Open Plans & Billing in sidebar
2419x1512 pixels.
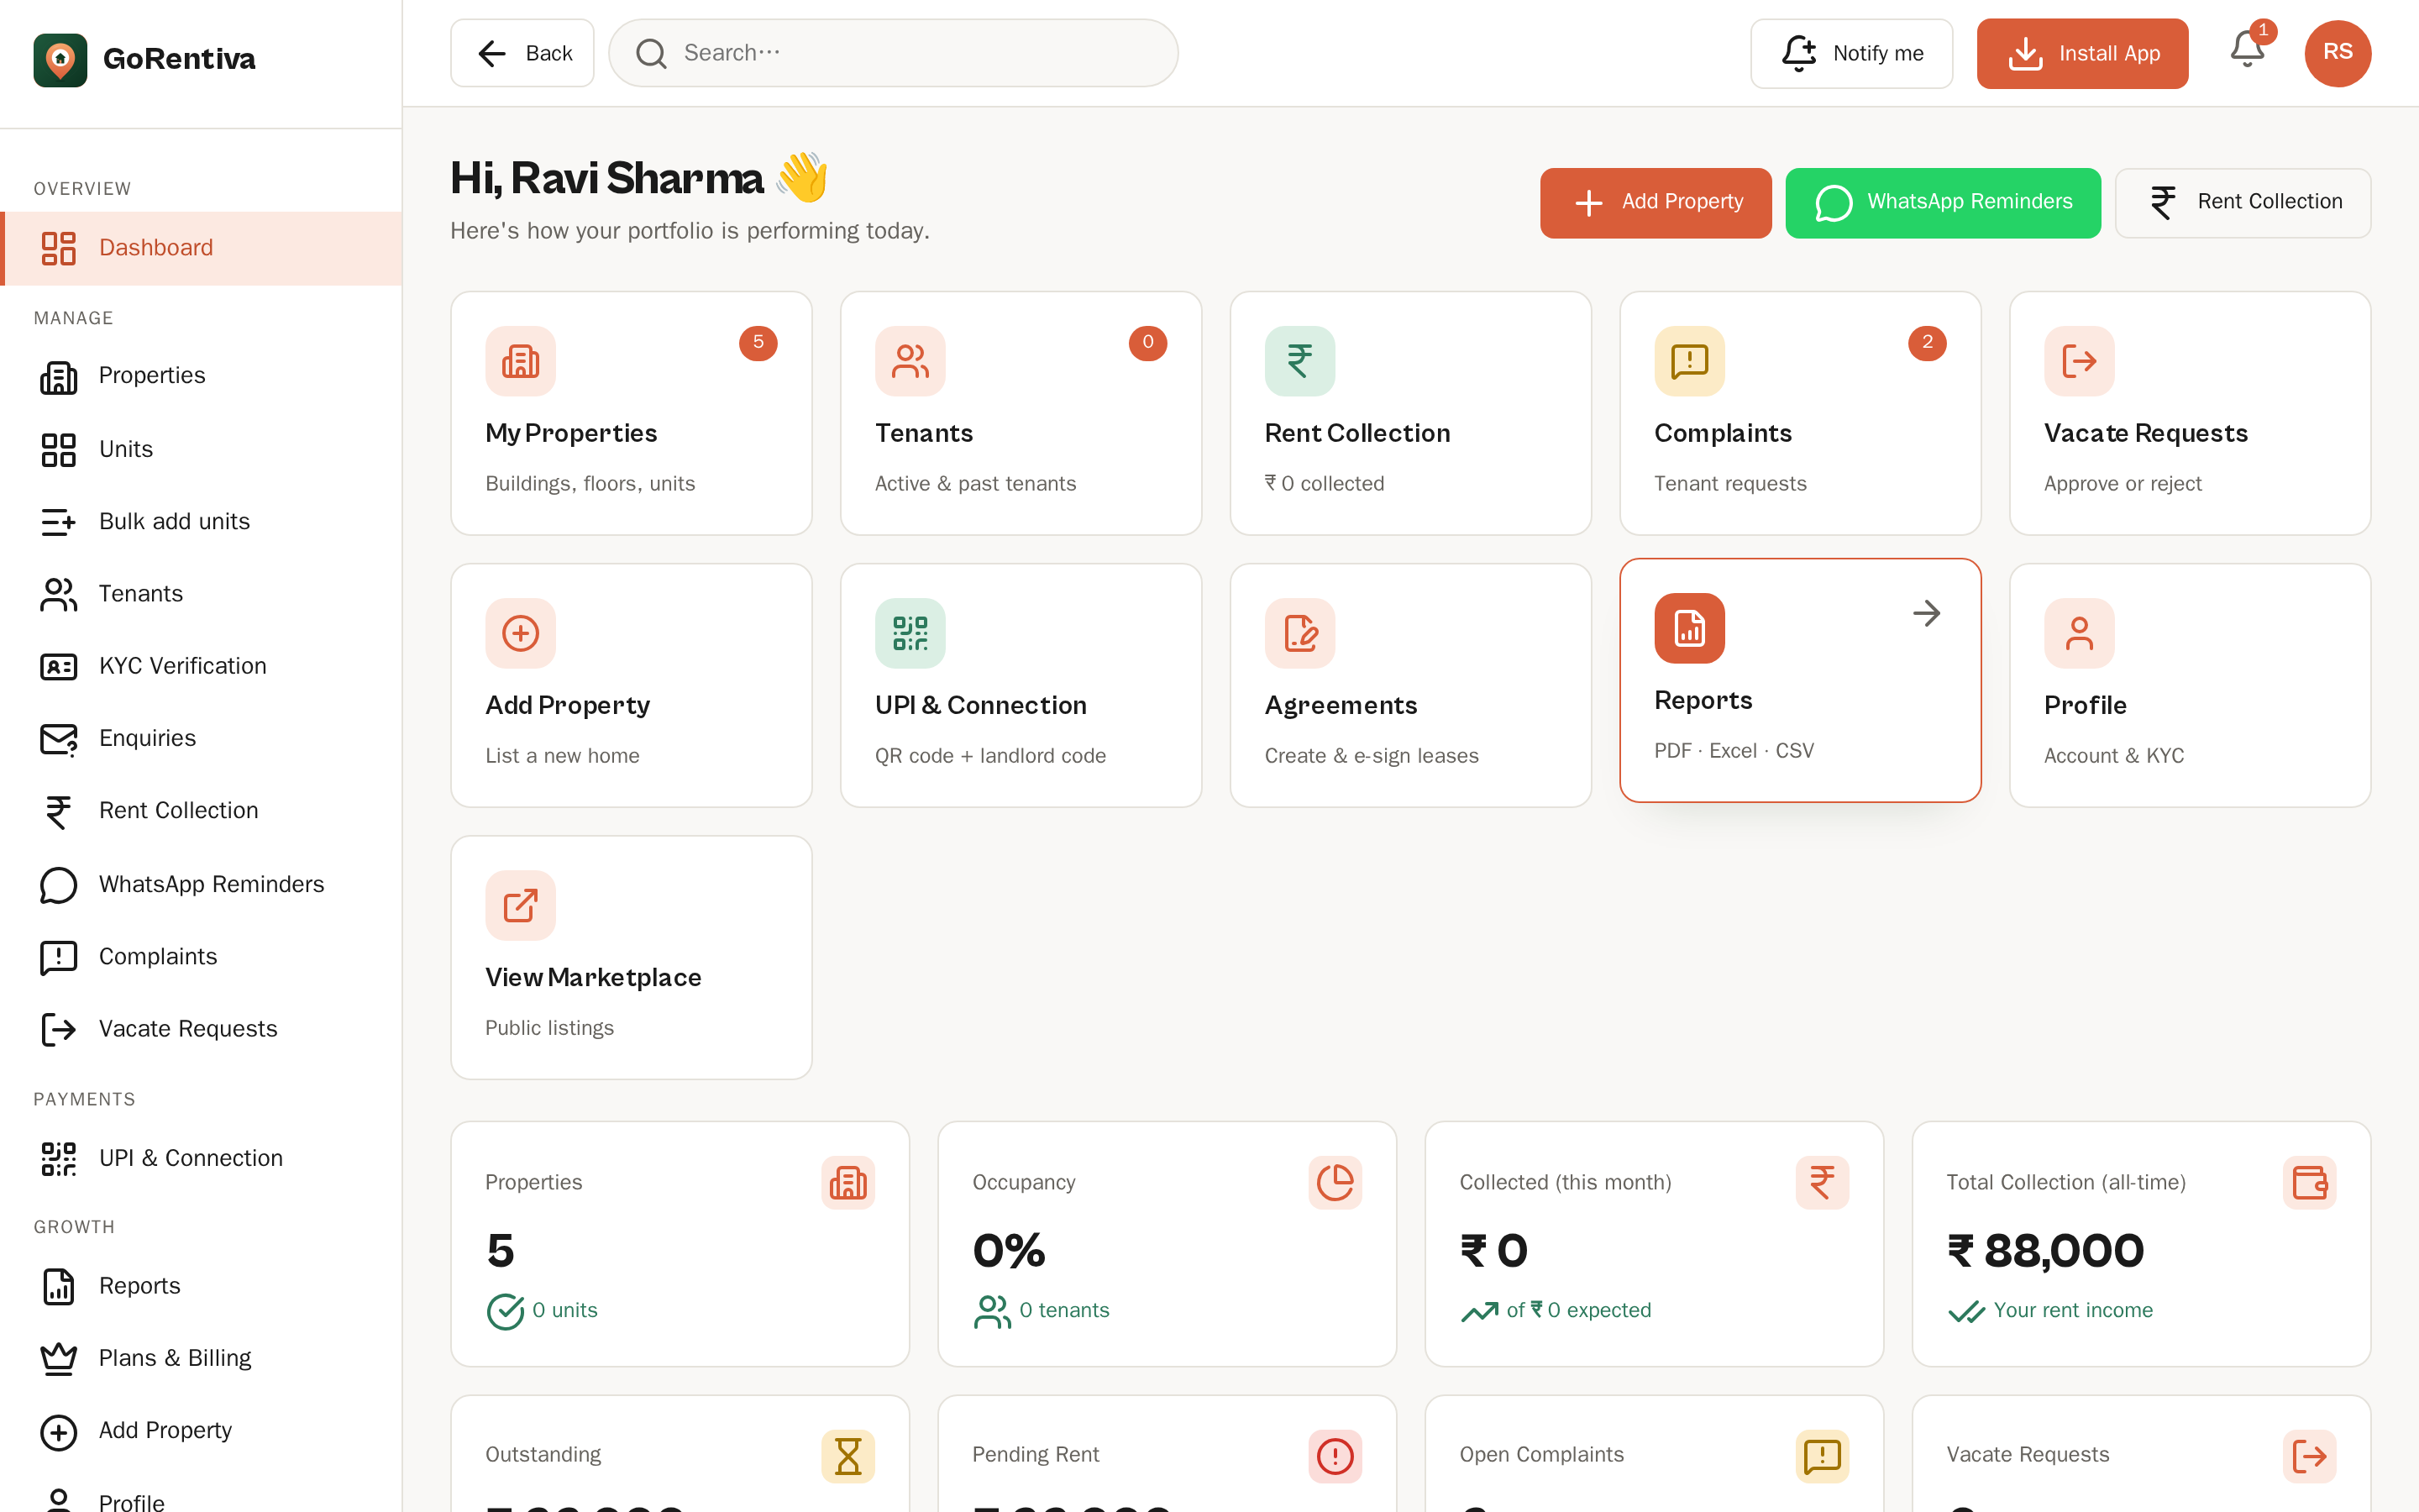(201, 1358)
